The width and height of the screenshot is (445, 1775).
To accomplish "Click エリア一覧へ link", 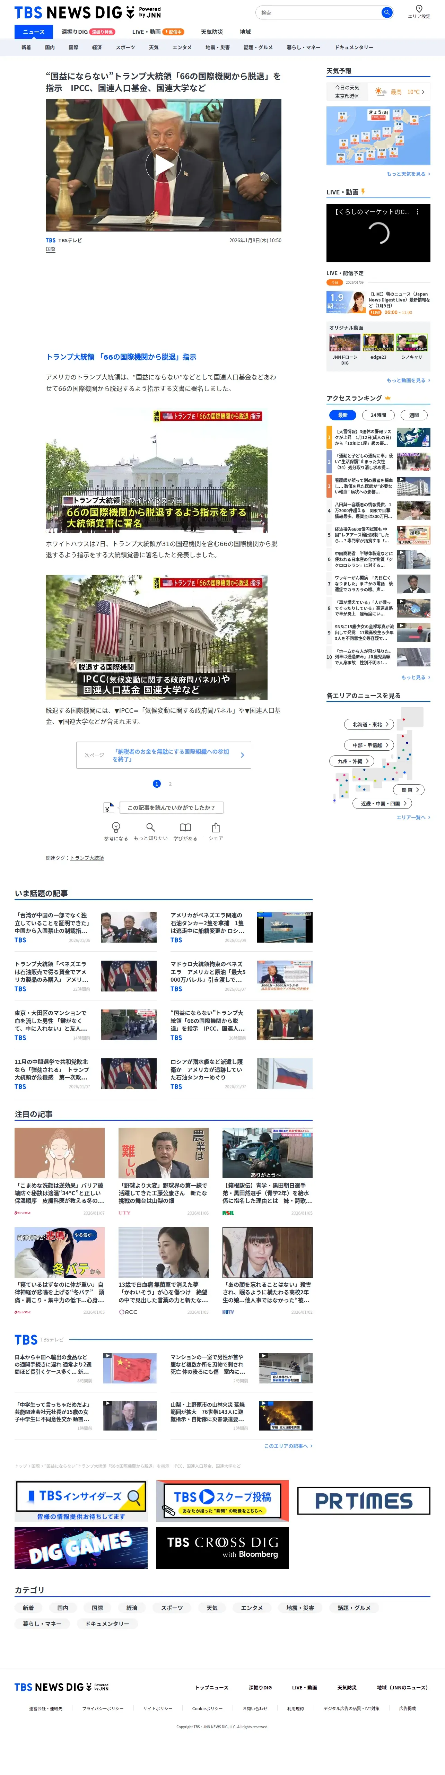I will pos(413,817).
